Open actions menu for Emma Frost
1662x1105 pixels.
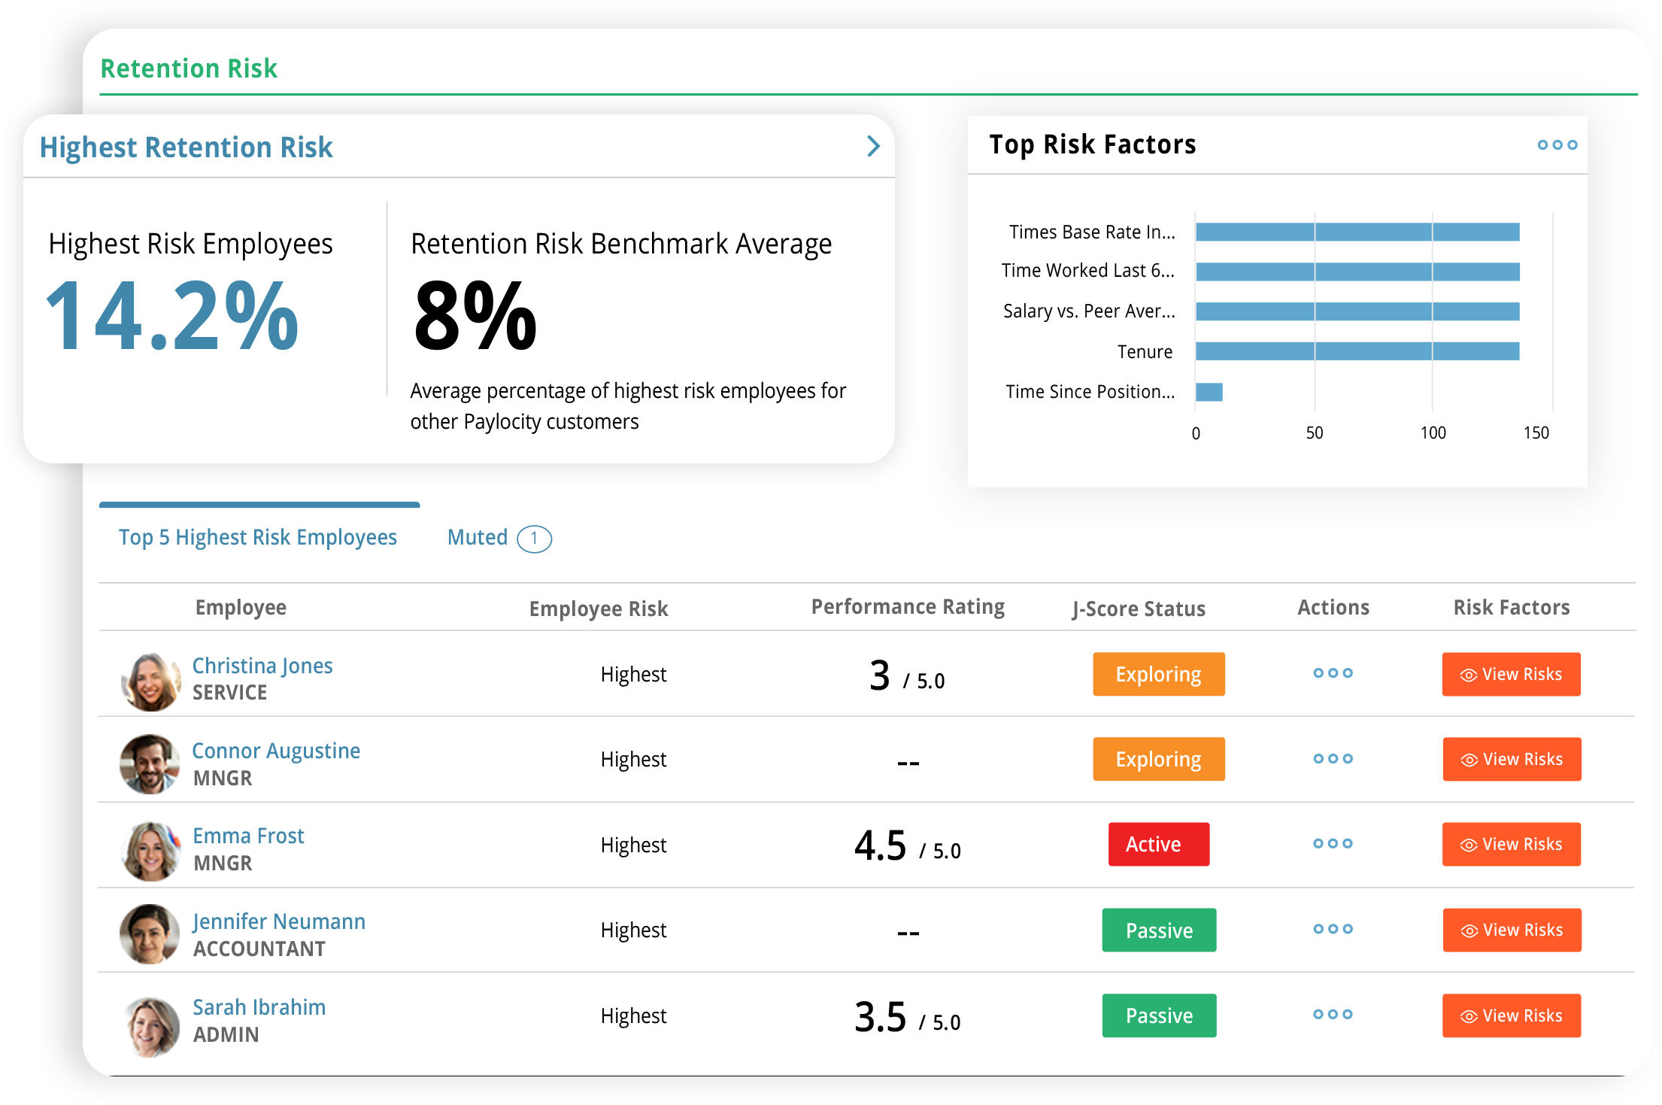[1333, 844]
